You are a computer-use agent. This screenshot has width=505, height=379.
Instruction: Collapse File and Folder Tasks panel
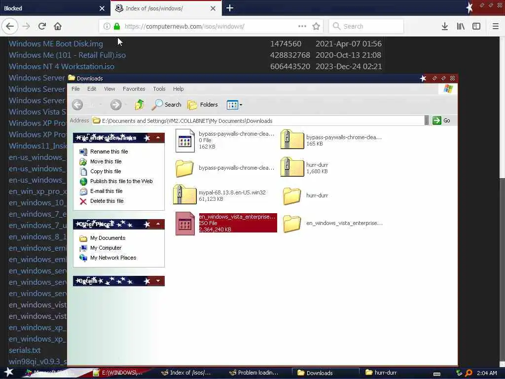tap(158, 138)
